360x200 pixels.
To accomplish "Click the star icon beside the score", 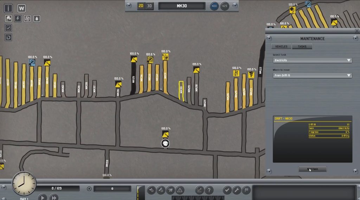I will coord(89,188).
